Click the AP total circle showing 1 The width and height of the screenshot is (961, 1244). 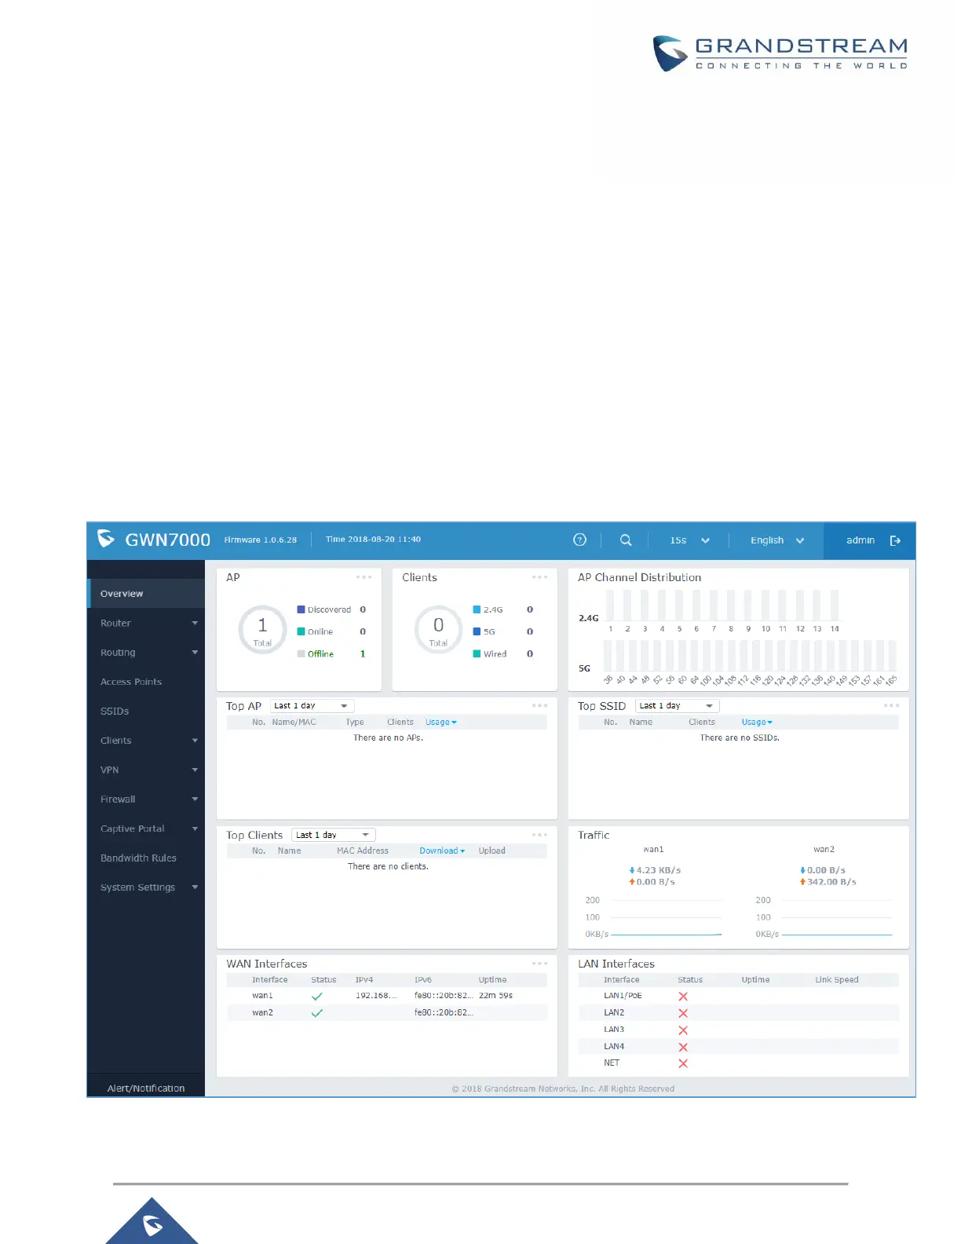click(x=262, y=629)
